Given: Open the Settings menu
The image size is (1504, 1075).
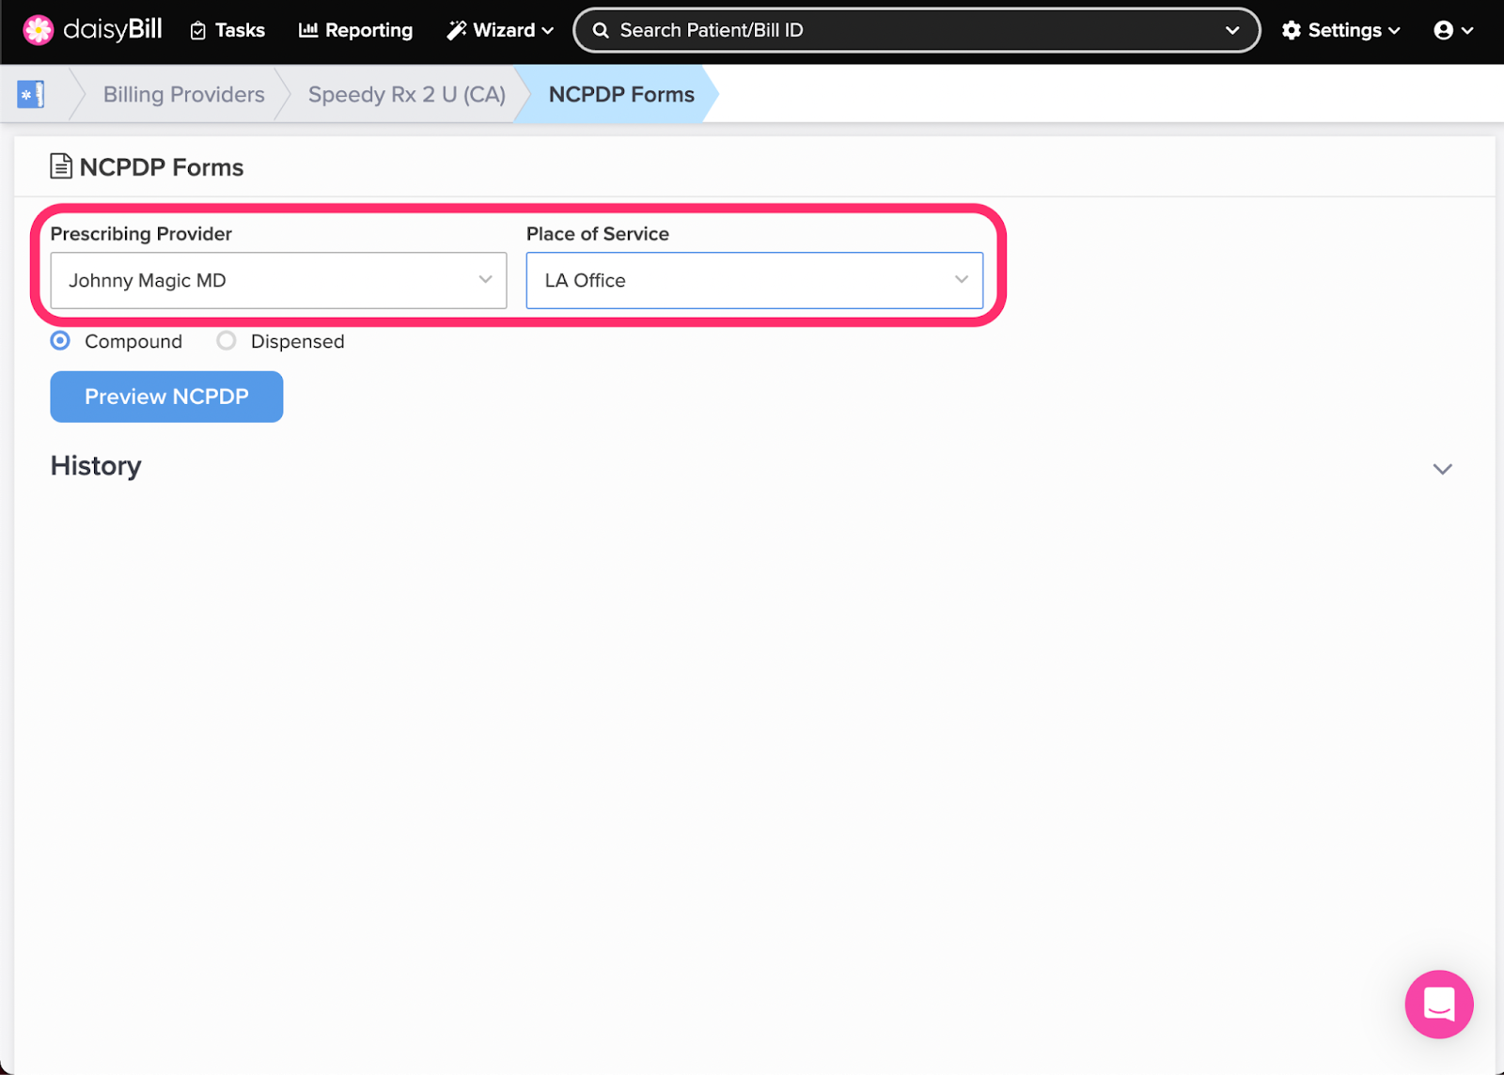Looking at the screenshot, I should coord(1341,30).
